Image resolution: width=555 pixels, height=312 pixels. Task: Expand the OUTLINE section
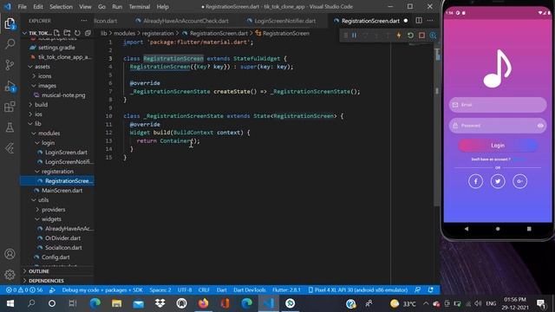point(39,271)
